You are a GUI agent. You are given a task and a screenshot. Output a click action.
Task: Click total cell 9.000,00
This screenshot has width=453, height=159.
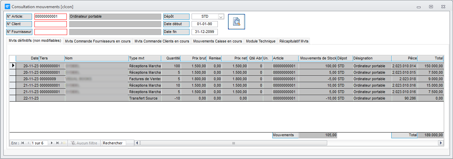pyautogui.click(x=431, y=79)
